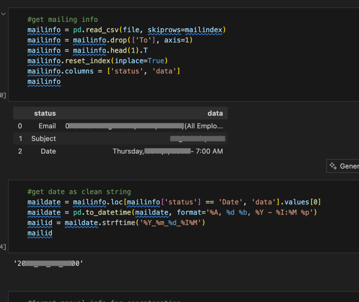Click the pd.read_csv line in the first cell

coord(126,30)
